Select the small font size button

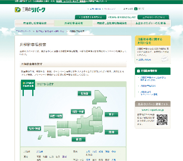click(x=136, y=9)
